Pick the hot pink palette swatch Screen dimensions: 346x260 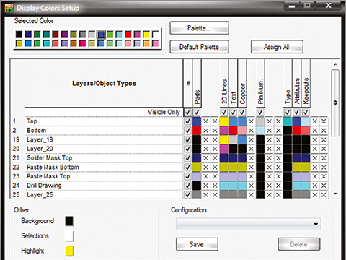(x=83, y=43)
